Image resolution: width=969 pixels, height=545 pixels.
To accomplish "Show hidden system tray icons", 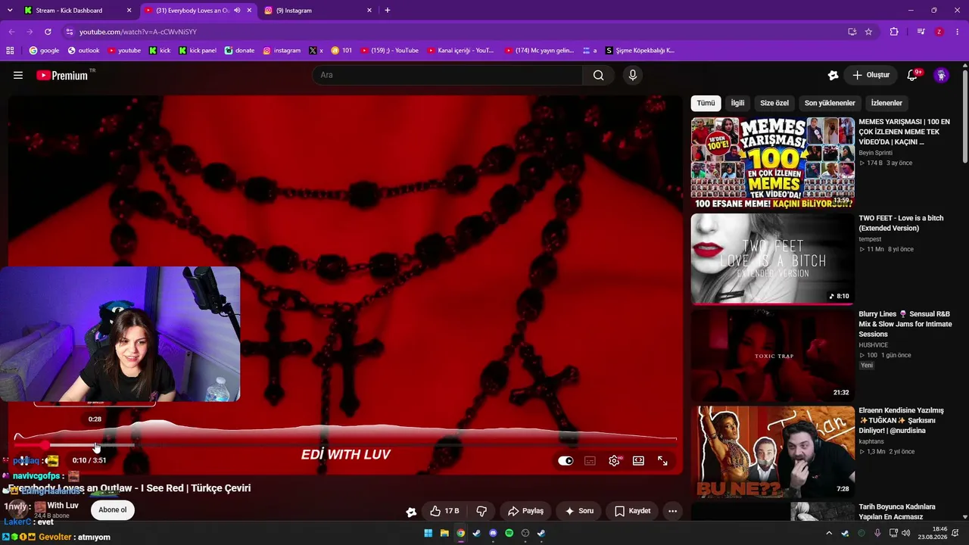I will [x=829, y=533].
